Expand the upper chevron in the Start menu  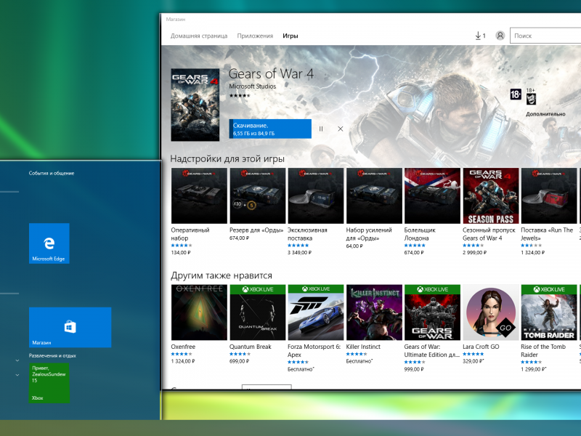pos(17,360)
